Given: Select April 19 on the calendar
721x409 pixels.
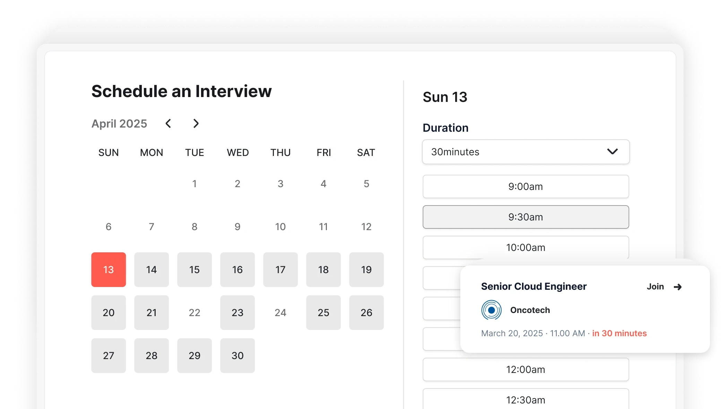Looking at the screenshot, I should pos(366,270).
